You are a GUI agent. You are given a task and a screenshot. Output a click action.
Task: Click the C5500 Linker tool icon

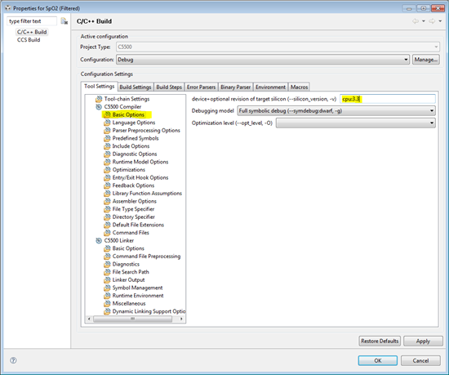pos(99,241)
